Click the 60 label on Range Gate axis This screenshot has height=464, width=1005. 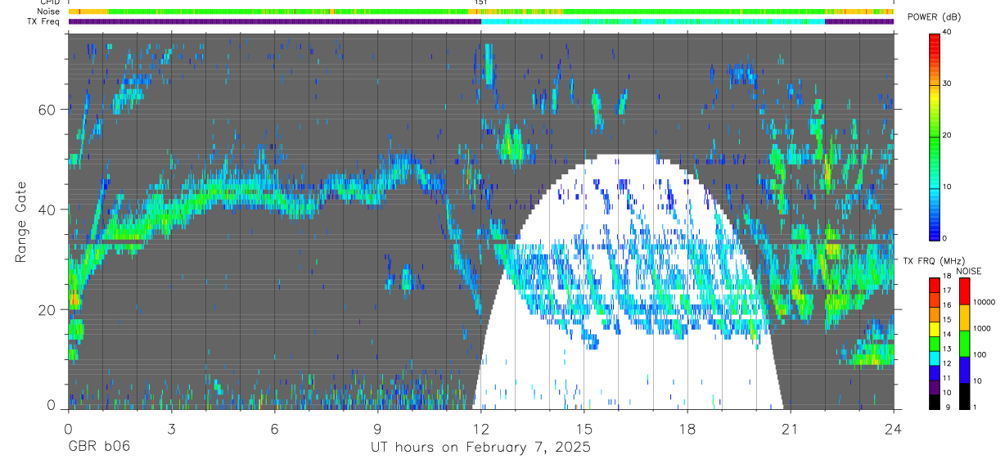click(x=48, y=110)
